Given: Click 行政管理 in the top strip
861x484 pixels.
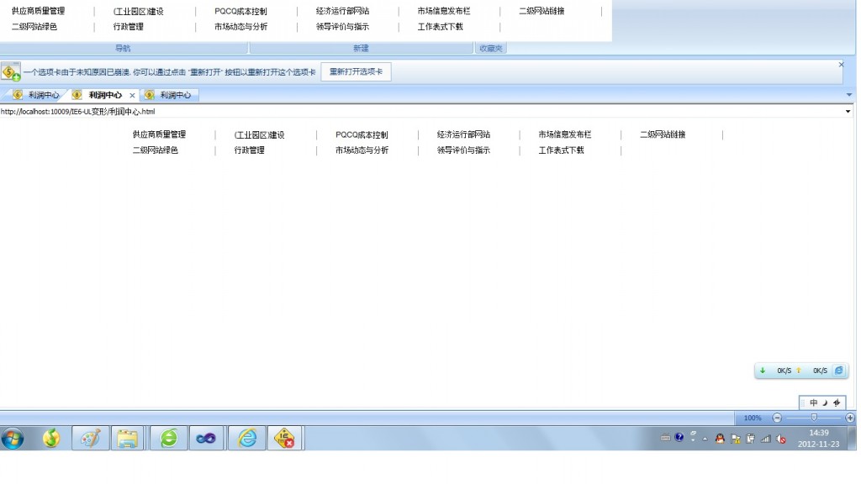Looking at the screenshot, I should 129,27.
